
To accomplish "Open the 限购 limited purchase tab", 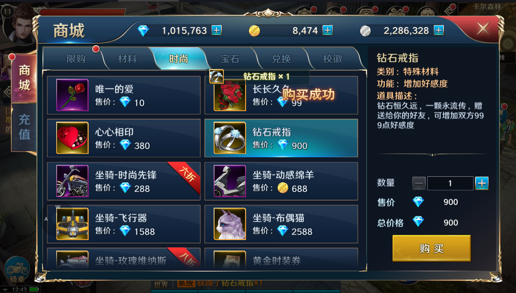I will point(76,59).
